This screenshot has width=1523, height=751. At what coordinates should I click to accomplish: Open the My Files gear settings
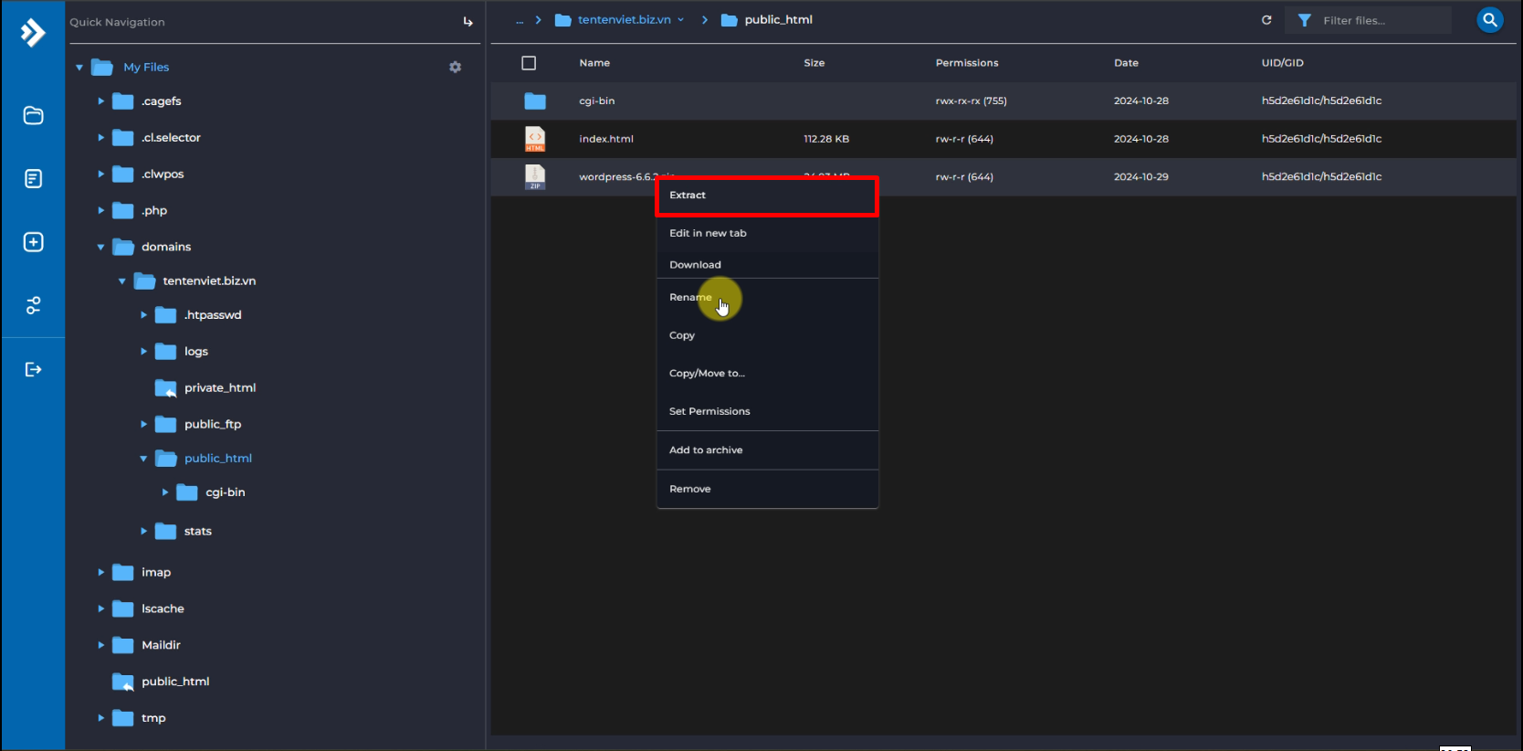pos(455,67)
